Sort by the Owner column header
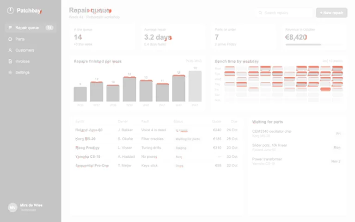The width and height of the screenshot is (355, 222). pos(122,122)
